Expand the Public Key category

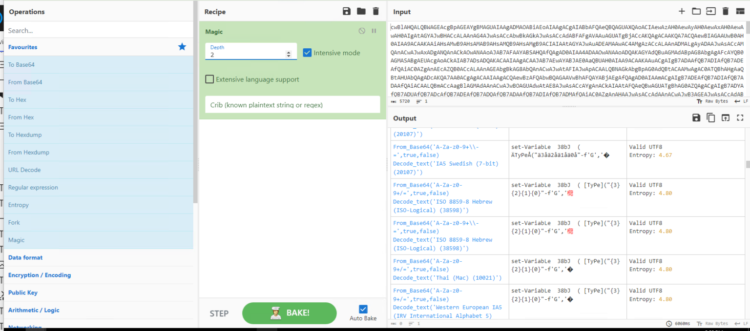point(22,292)
